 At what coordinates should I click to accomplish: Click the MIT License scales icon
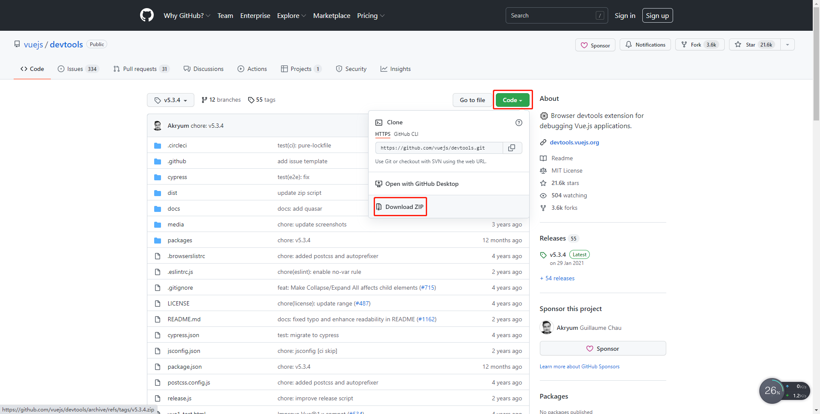coord(543,170)
